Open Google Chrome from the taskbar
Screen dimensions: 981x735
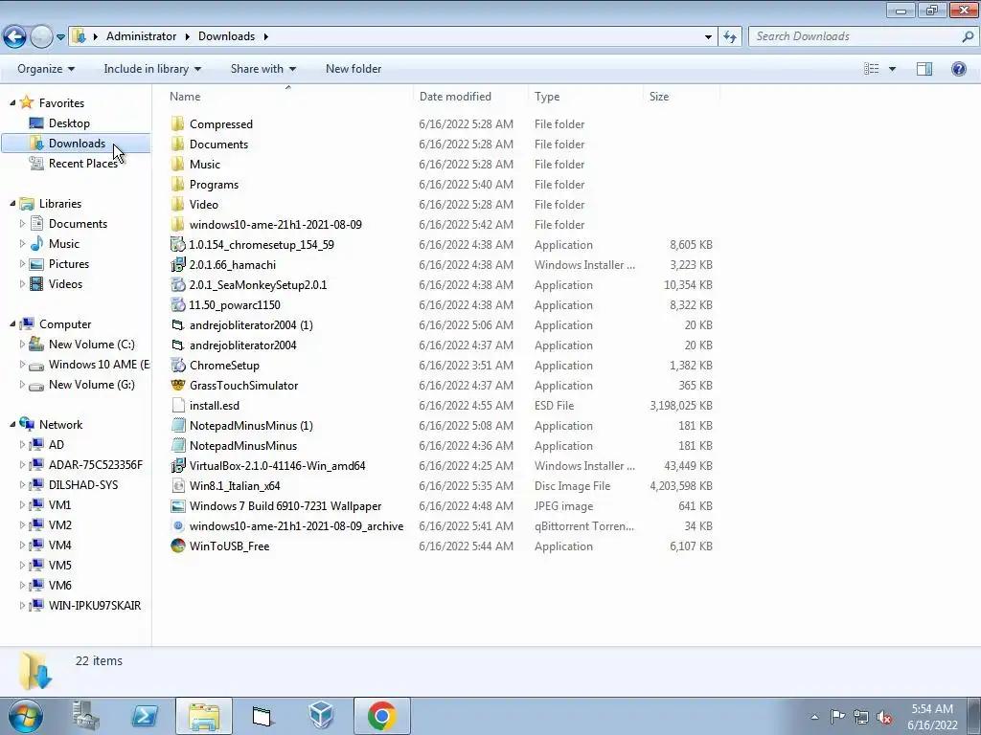pyautogui.click(x=381, y=716)
